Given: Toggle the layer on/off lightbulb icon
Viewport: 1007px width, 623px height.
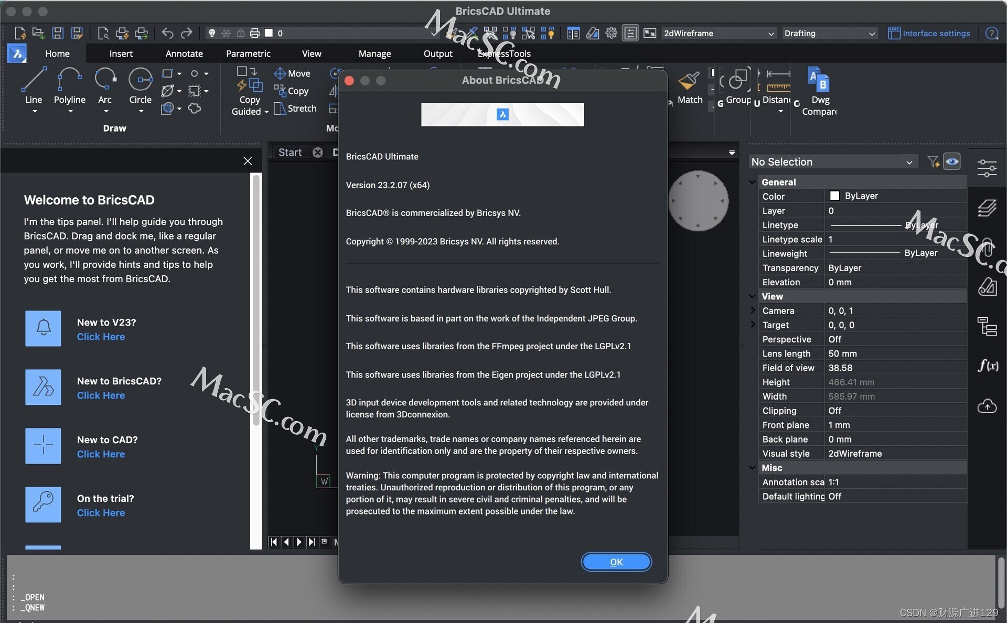Looking at the screenshot, I should 211,33.
